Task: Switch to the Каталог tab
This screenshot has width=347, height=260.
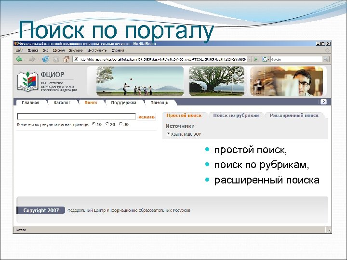Action: (x=62, y=103)
